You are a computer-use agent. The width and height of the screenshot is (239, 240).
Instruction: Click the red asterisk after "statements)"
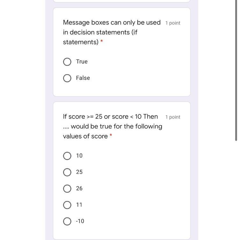pyautogui.click(x=102, y=42)
